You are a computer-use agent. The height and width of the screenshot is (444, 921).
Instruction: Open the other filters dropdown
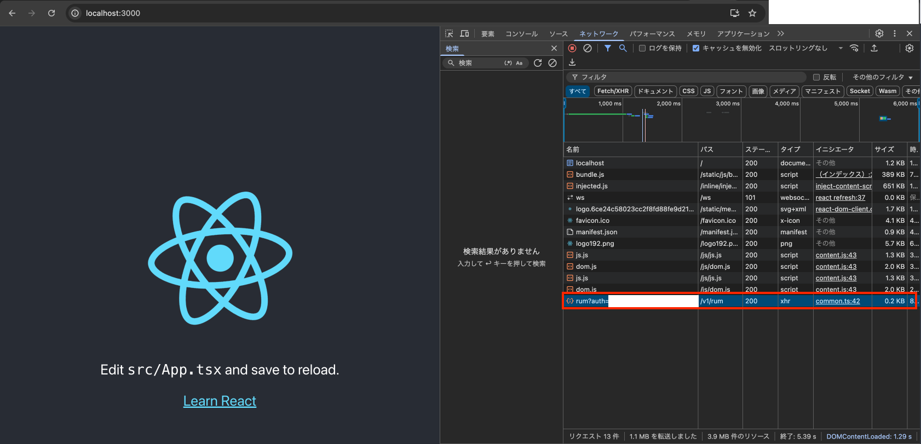pos(883,77)
